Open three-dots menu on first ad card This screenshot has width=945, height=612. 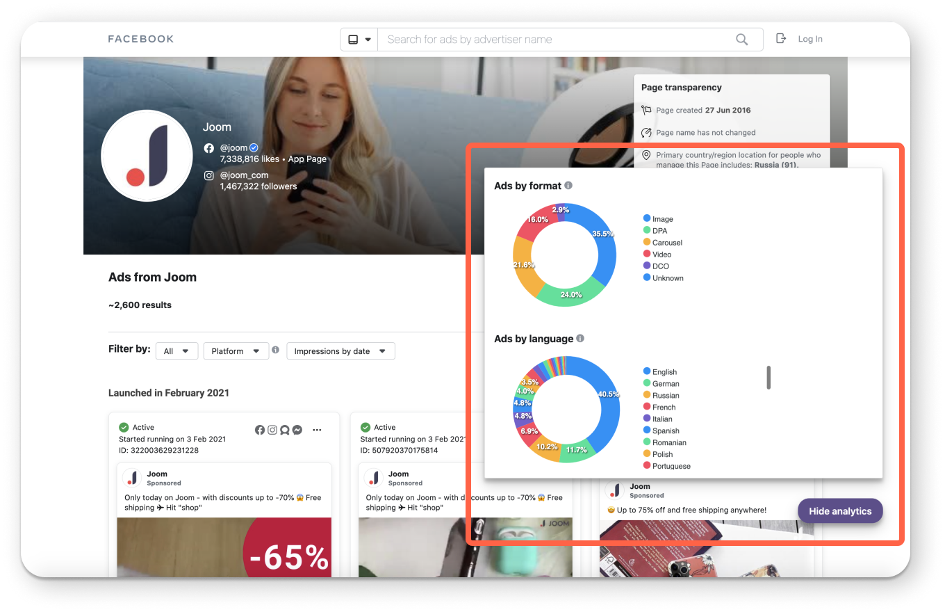pos(317,430)
